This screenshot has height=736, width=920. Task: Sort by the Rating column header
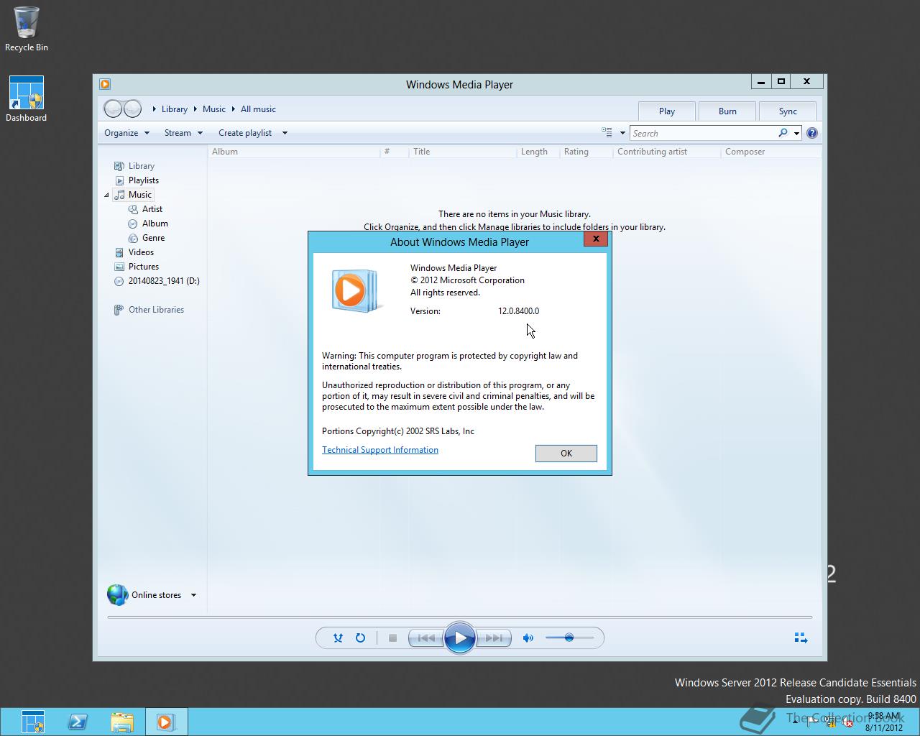click(586, 152)
